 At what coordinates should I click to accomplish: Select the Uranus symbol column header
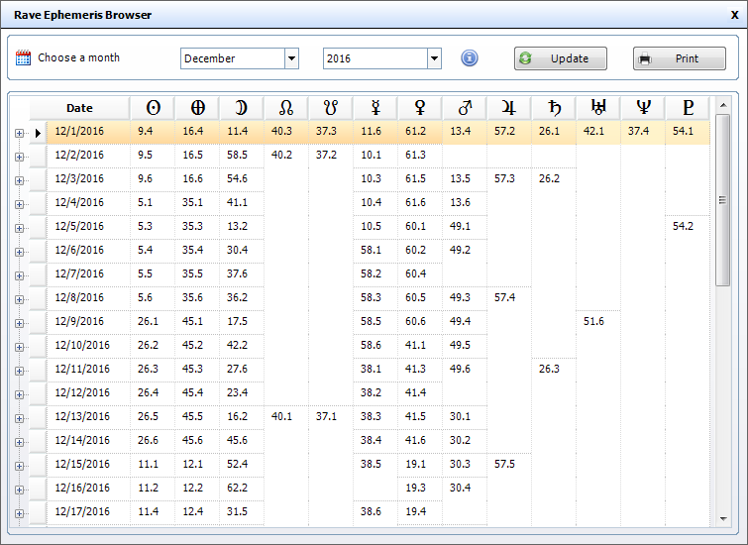598,108
